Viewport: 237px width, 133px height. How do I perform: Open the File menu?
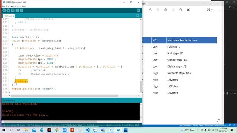pyautogui.click(x=4, y=6)
